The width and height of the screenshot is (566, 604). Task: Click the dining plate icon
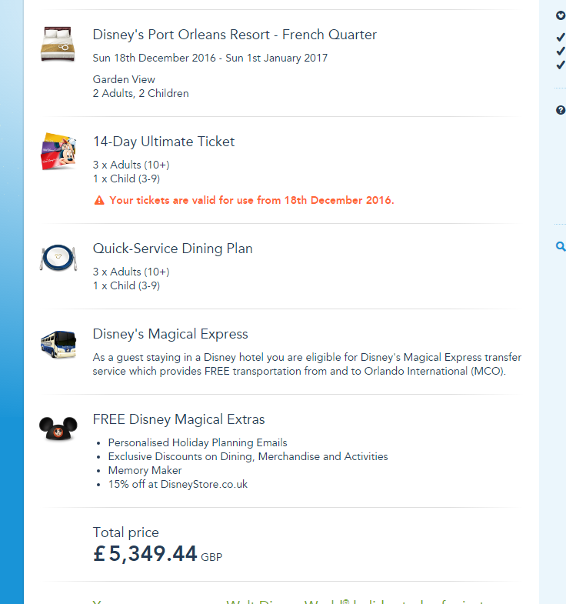tap(58, 258)
